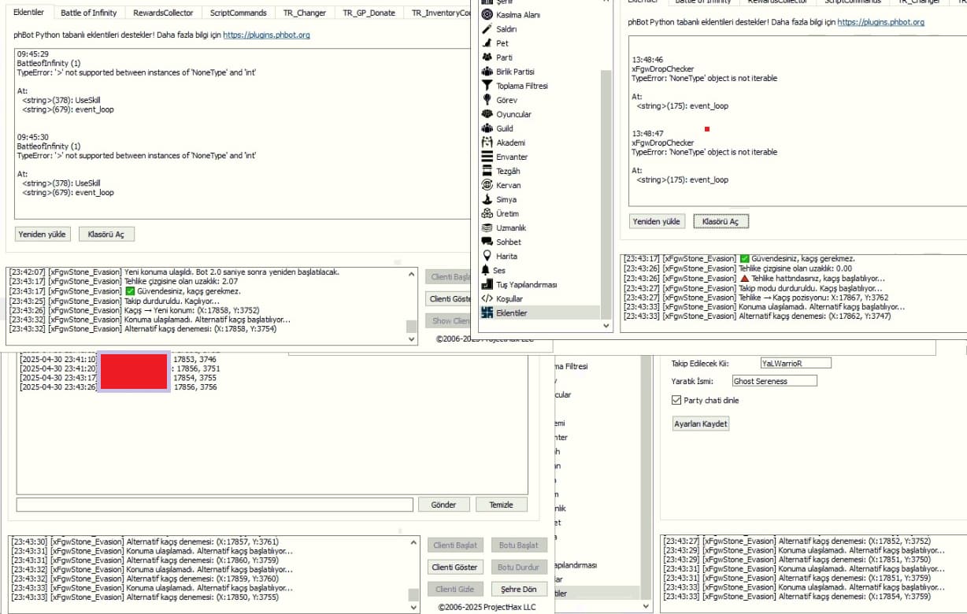Switch to Battle of Infinity tab

pos(88,13)
